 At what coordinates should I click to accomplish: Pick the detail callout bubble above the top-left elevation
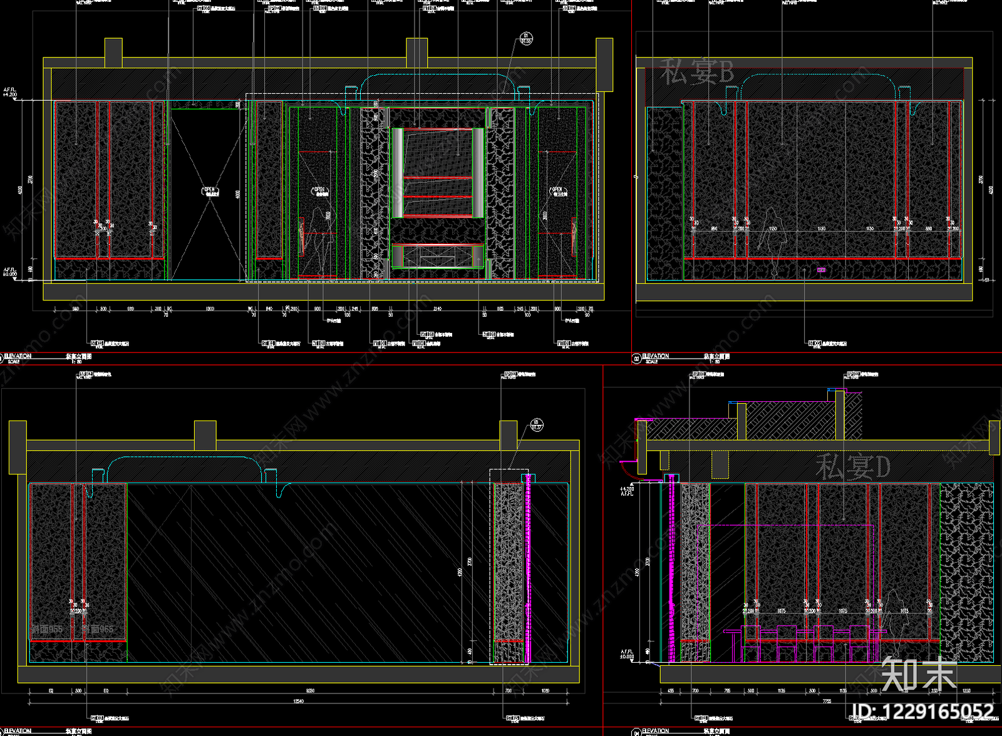click(526, 39)
